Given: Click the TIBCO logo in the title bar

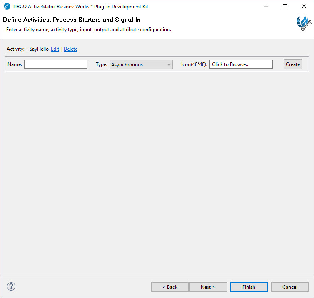Looking at the screenshot, I should pyautogui.click(x=7, y=7).
